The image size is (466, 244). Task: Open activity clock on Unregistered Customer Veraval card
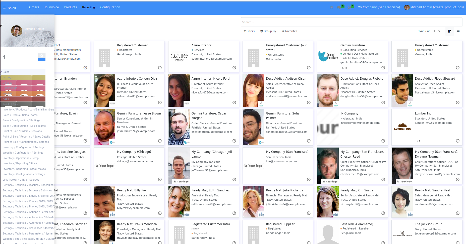point(458,68)
